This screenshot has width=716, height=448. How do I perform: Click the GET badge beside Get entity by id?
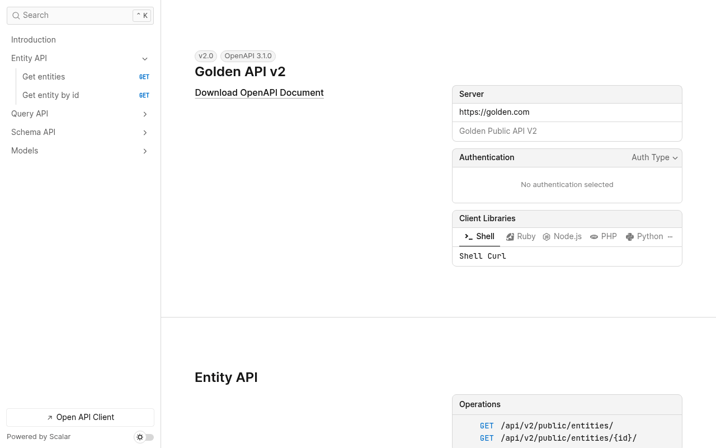click(144, 96)
